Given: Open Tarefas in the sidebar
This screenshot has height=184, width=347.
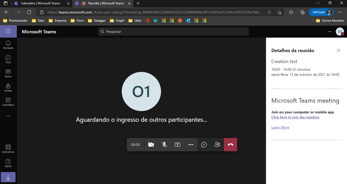Looking at the screenshot, I should (x=8, y=88).
